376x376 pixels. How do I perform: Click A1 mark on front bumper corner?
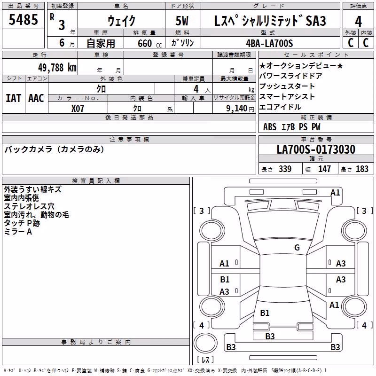pyautogui.click(x=335, y=193)
